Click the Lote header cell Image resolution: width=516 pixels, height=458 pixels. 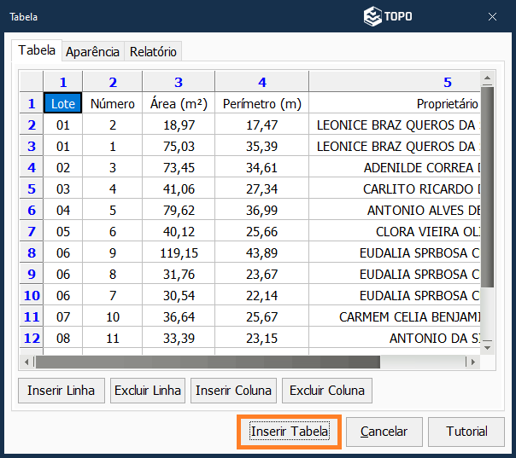62,103
